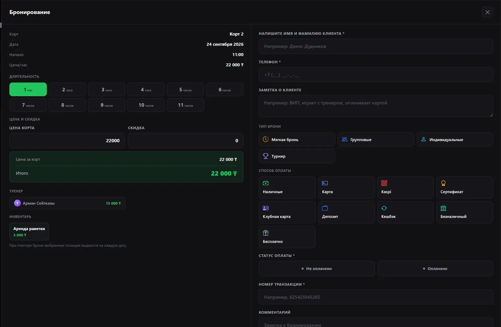Click the red QR icon on Kaspi
The image size is (501, 327).
(384, 183)
